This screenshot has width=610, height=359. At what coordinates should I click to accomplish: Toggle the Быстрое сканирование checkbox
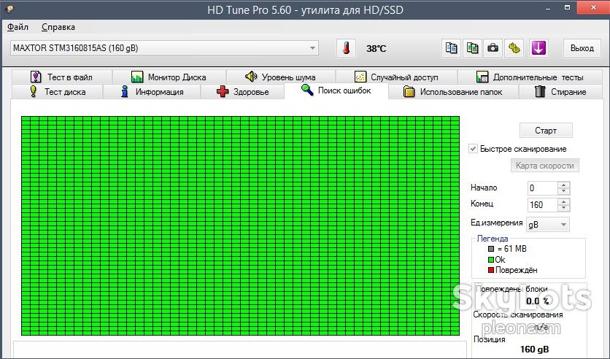click(473, 149)
